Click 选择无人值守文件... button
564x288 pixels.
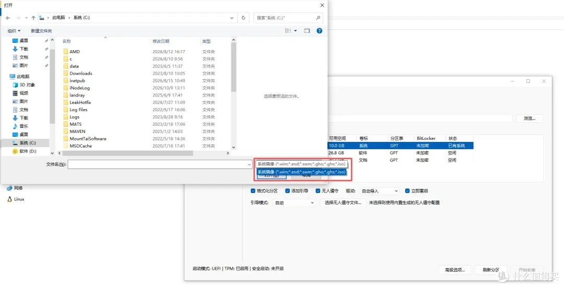coord(343,203)
